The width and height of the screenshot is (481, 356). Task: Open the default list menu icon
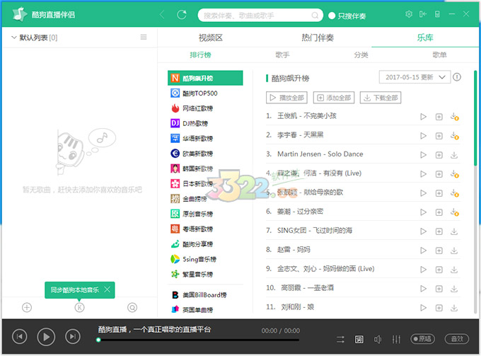pyautogui.click(x=144, y=37)
